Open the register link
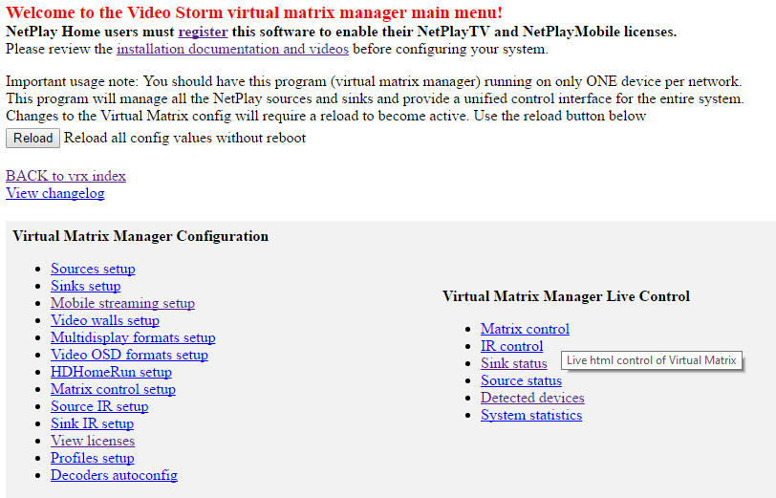 (203, 32)
